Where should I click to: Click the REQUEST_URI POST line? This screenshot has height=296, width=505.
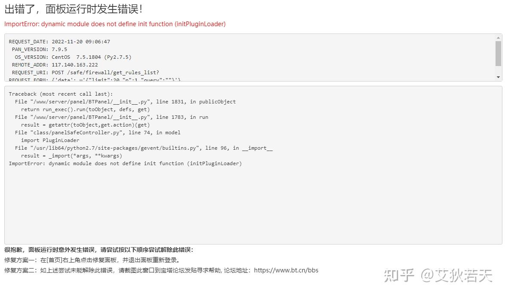(x=85, y=72)
